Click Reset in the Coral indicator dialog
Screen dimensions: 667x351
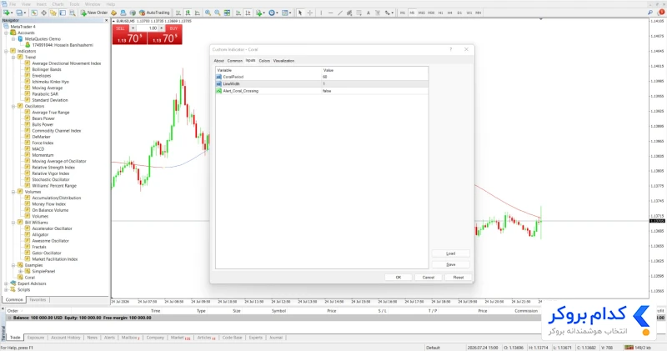click(458, 278)
